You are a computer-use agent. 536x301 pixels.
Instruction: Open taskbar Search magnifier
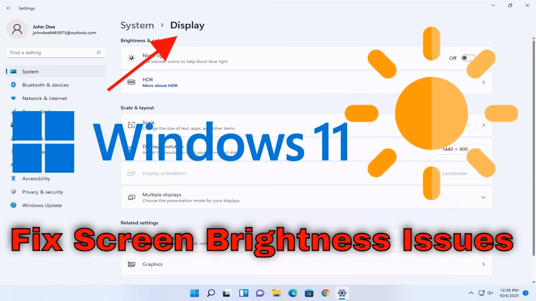[211, 293]
